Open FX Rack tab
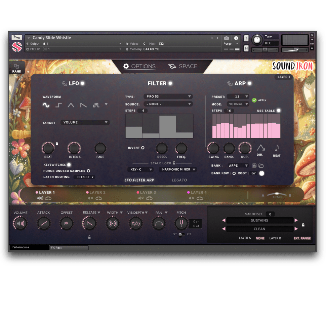 [x=69, y=248]
